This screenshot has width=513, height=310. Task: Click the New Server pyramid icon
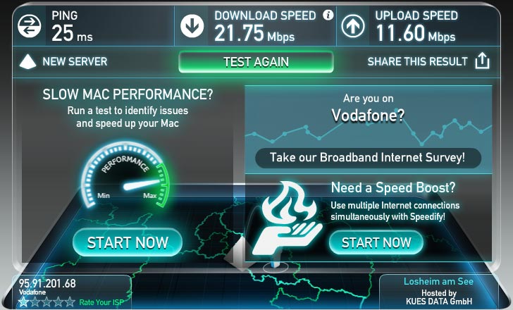[27, 61]
